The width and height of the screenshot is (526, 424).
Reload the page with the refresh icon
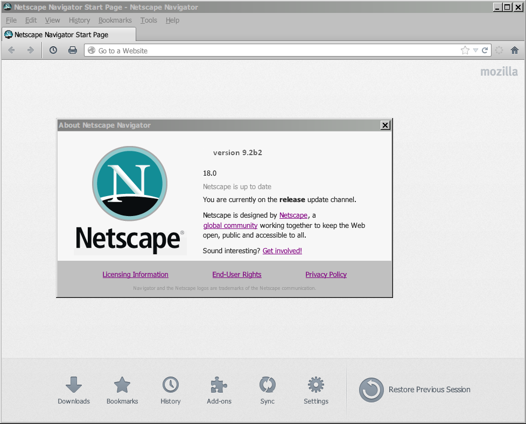tap(485, 50)
